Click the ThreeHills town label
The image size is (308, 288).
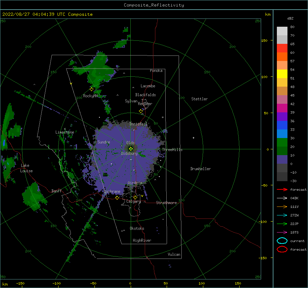tap(172, 150)
